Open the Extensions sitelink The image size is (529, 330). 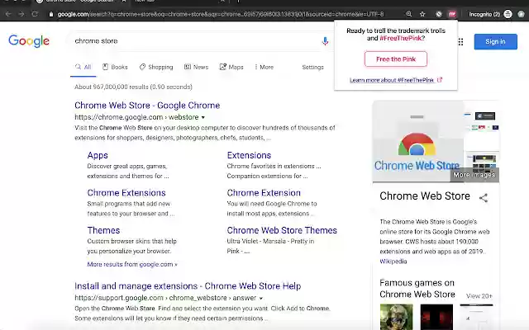[x=249, y=155]
